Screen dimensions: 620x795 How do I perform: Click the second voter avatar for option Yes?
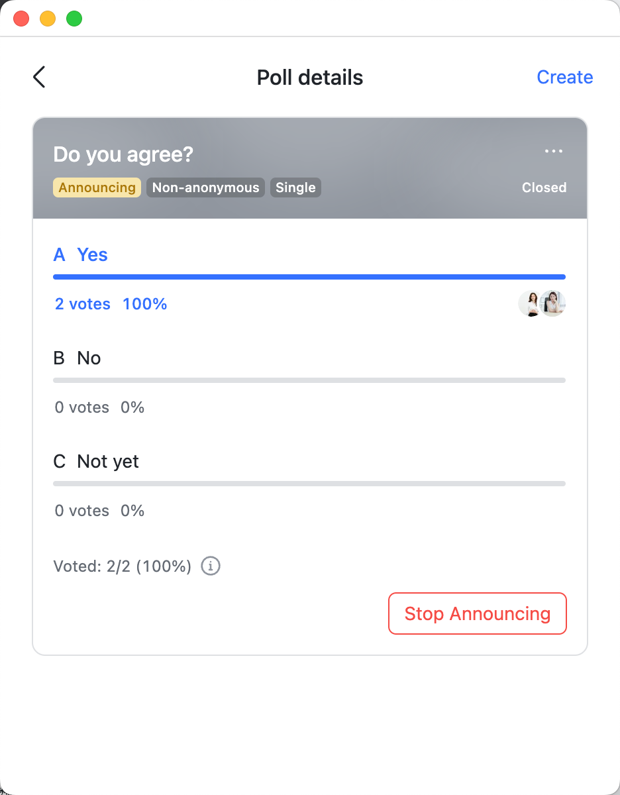pyautogui.click(x=554, y=303)
